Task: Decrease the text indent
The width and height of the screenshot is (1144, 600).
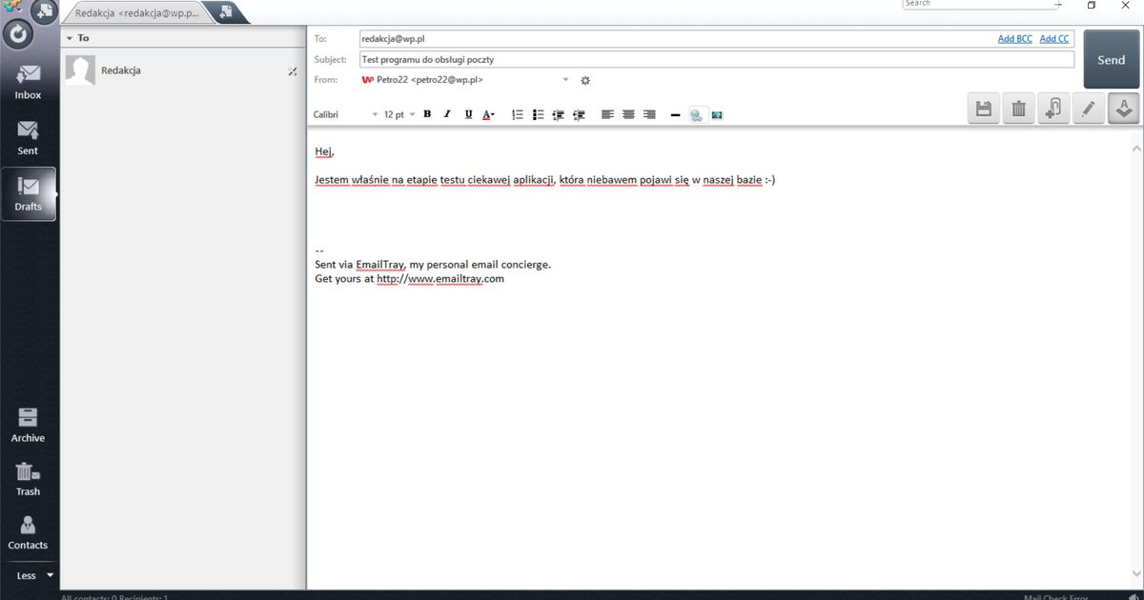Action: [558, 114]
